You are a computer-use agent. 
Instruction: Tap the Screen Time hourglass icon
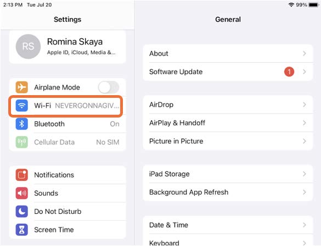[x=22, y=230]
